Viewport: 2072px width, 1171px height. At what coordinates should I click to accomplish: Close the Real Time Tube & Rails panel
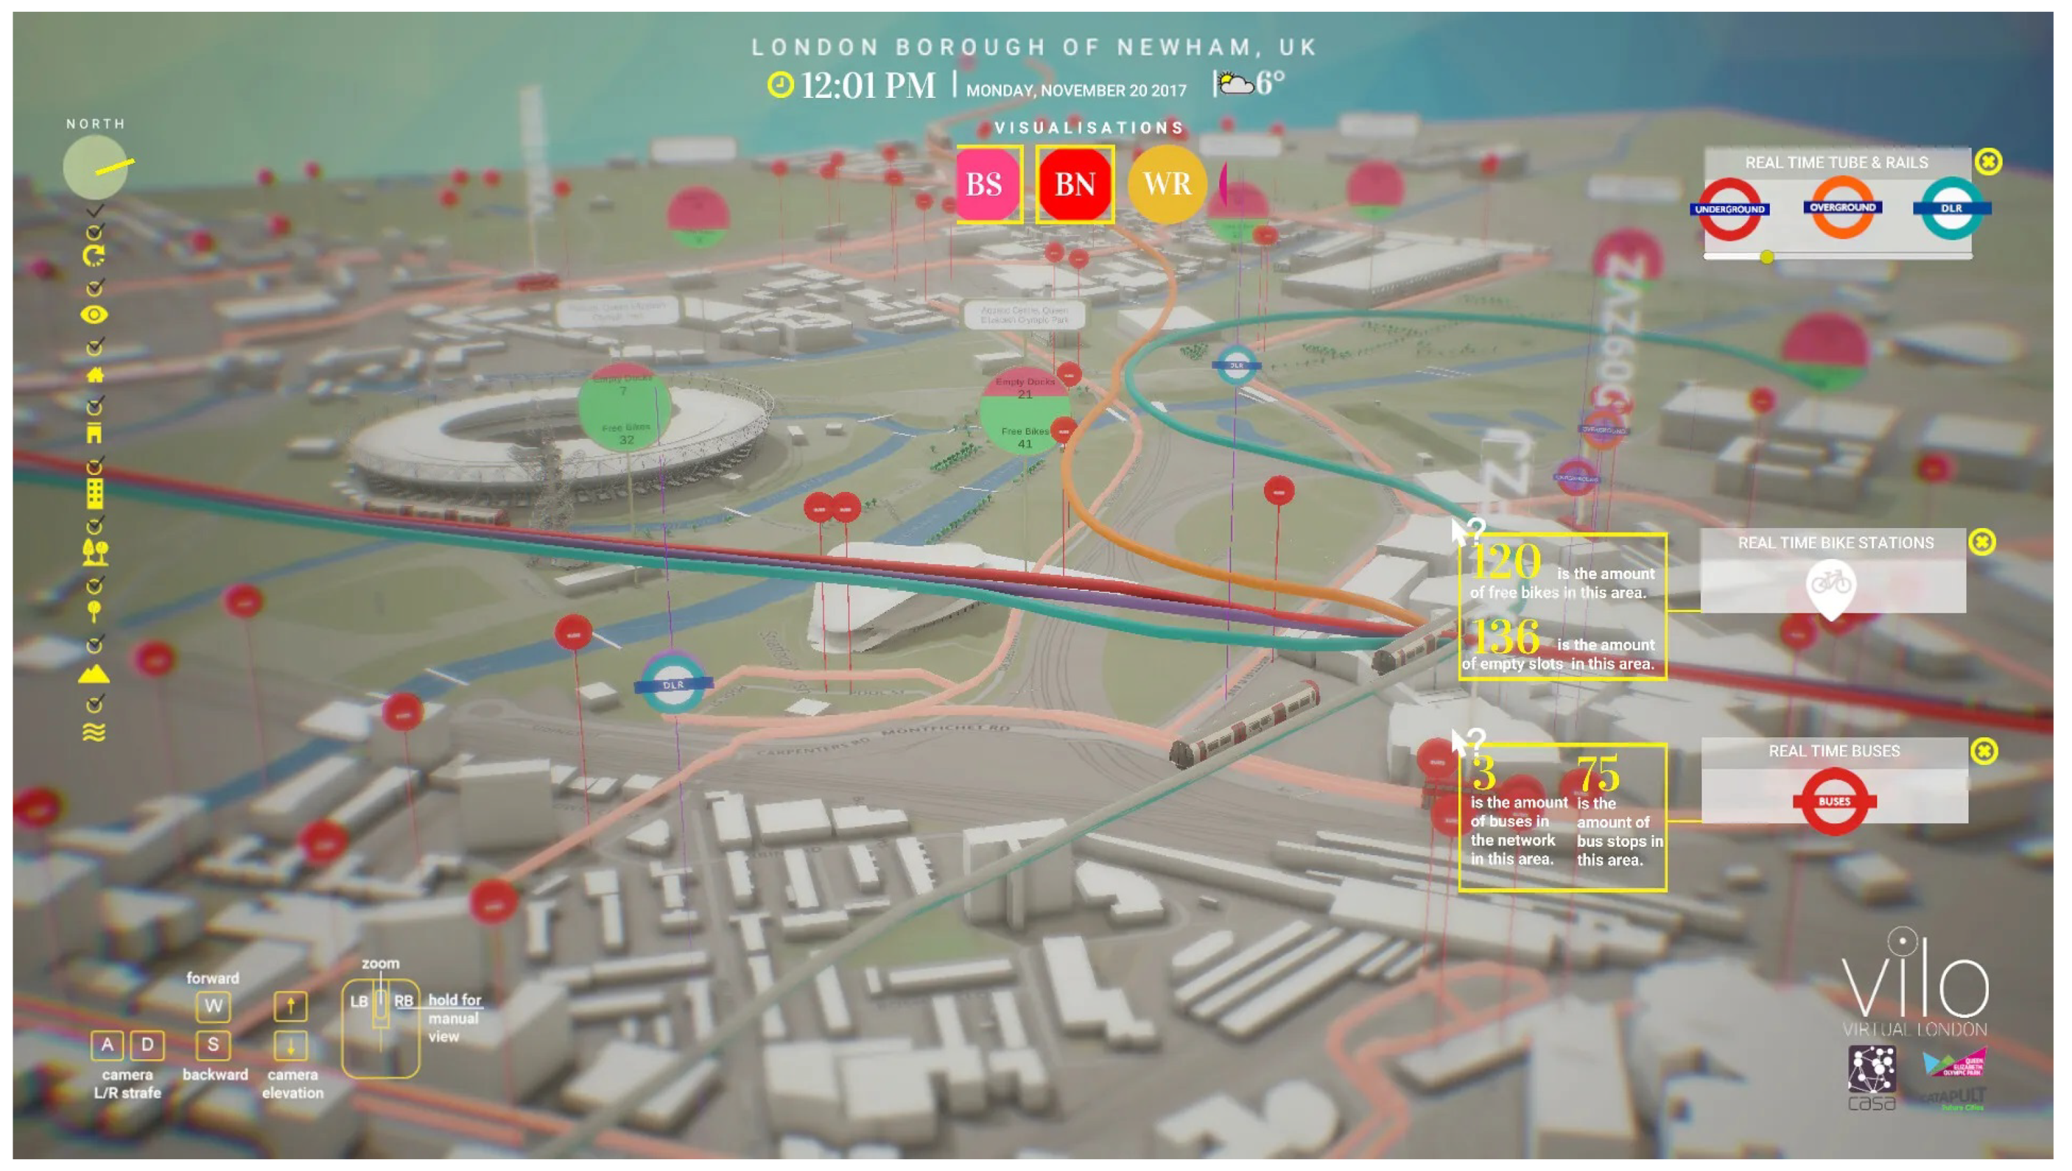(1987, 161)
